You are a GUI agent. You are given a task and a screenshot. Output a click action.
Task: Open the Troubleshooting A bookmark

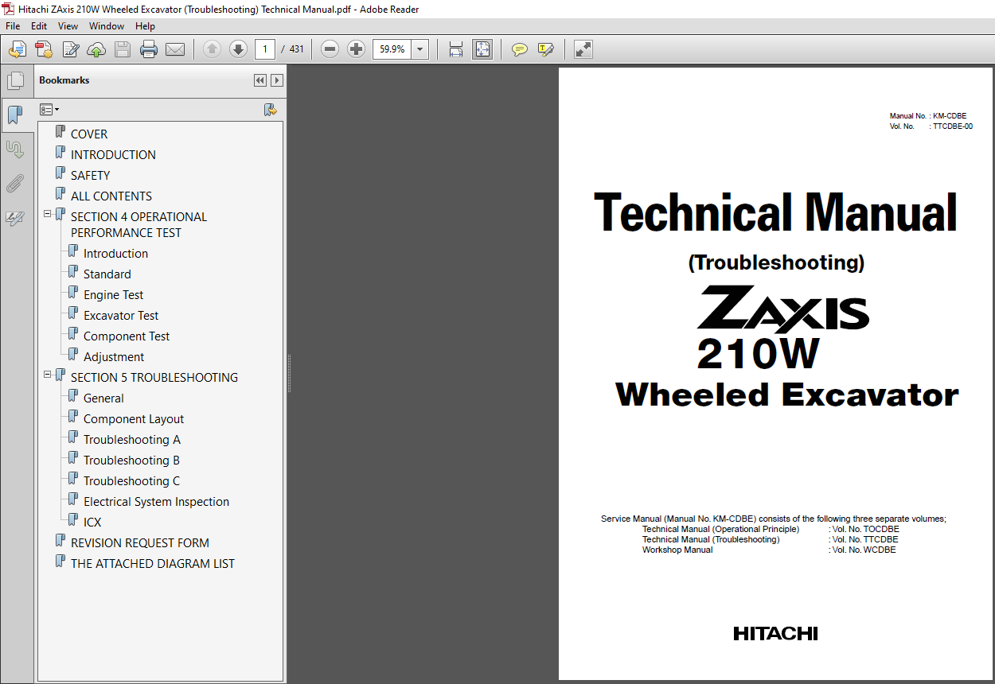coord(132,440)
